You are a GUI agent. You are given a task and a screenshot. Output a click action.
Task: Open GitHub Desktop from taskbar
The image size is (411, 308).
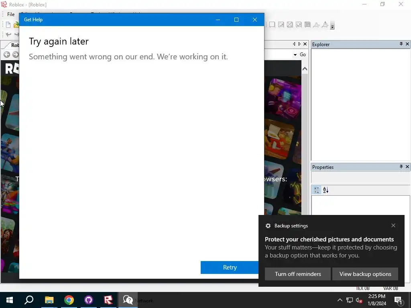[89, 300]
